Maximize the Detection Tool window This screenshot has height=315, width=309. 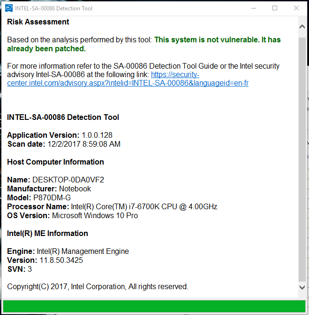coord(275,8)
